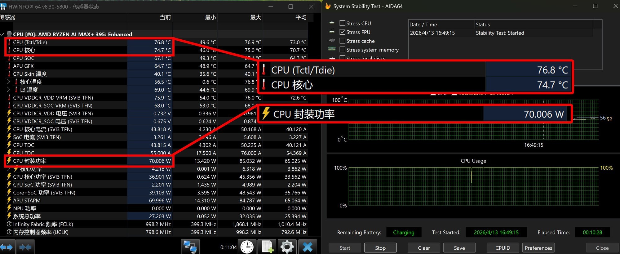Click the 当前 column header
The width and height of the screenshot is (620, 254).
[x=165, y=17]
